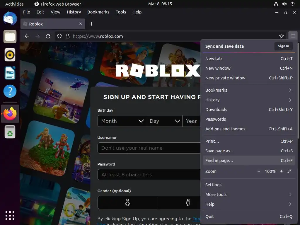
Task: Choose Find in page…
Action: pos(248,161)
